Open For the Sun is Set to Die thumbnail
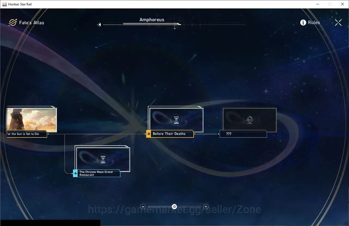This screenshot has width=349, height=226. [31, 120]
